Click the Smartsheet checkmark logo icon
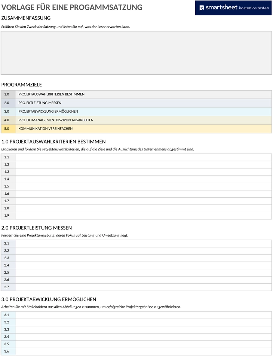 click(x=202, y=8)
